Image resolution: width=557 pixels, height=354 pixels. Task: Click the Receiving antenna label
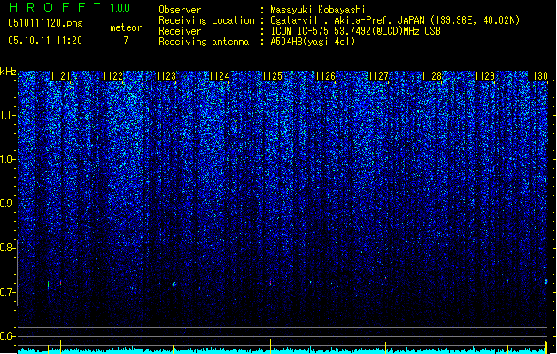204,42
